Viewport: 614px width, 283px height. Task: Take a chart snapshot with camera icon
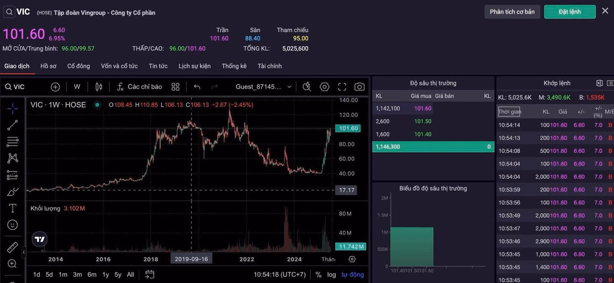359,87
